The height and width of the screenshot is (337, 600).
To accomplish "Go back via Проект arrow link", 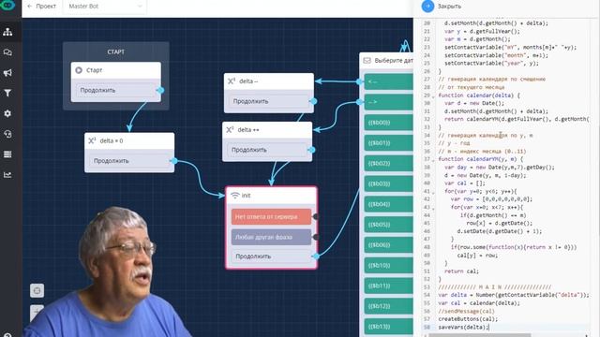I will [x=41, y=7].
